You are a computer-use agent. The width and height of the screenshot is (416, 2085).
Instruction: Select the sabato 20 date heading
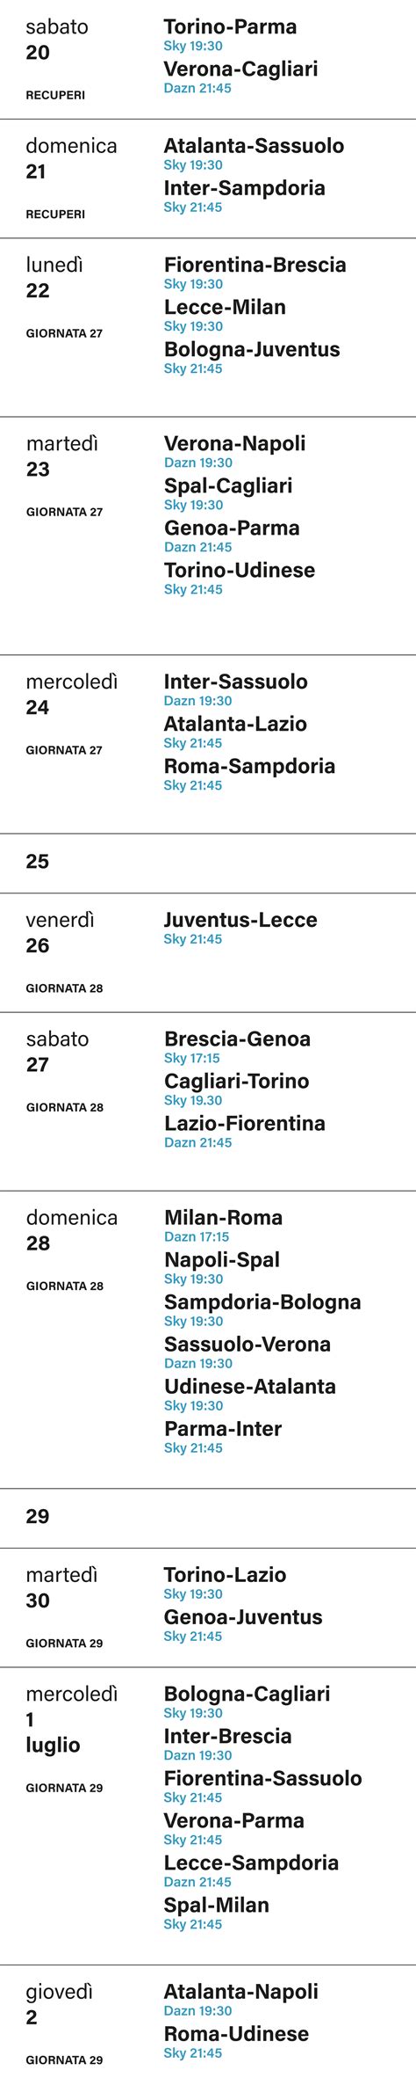57,40
